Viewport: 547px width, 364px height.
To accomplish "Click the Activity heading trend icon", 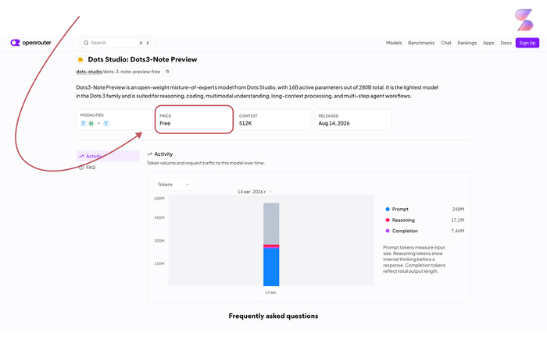I will pos(150,154).
